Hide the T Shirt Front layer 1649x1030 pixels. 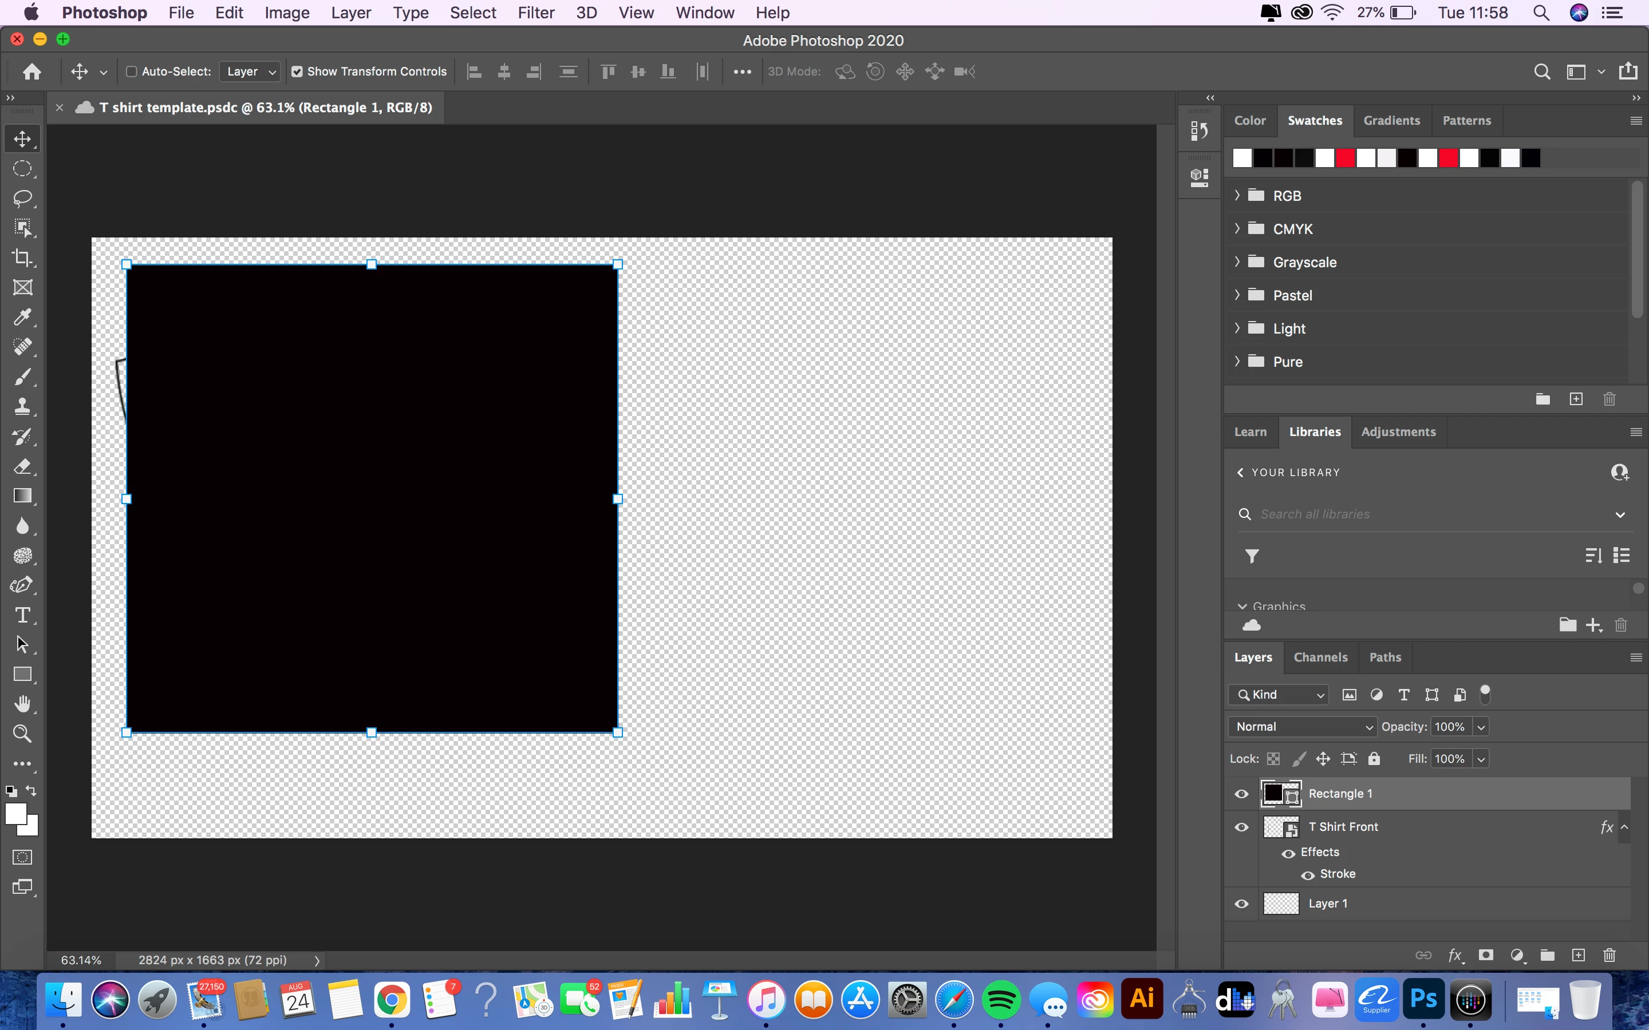[1241, 827]
